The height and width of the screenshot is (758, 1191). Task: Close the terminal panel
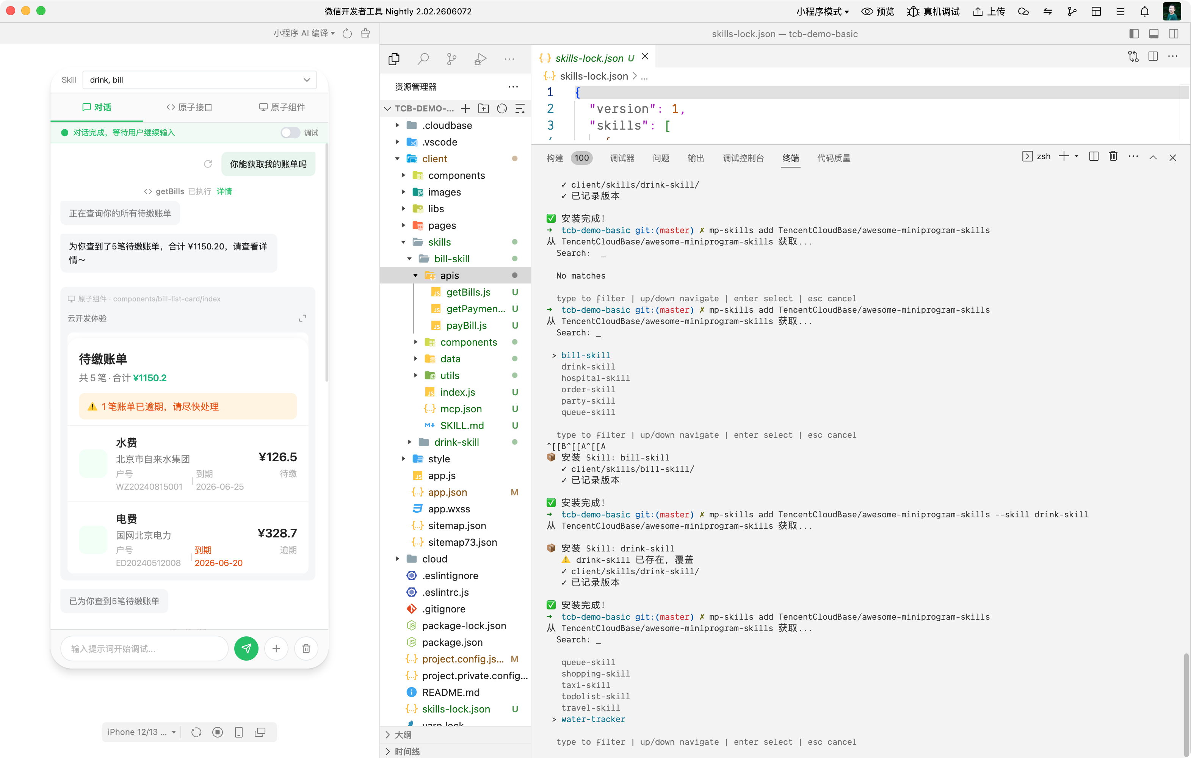(x=1173, y=157)
